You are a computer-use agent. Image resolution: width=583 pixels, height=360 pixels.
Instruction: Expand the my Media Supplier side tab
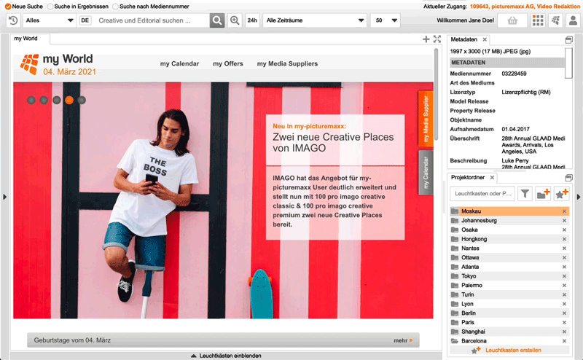pos(426,119)
